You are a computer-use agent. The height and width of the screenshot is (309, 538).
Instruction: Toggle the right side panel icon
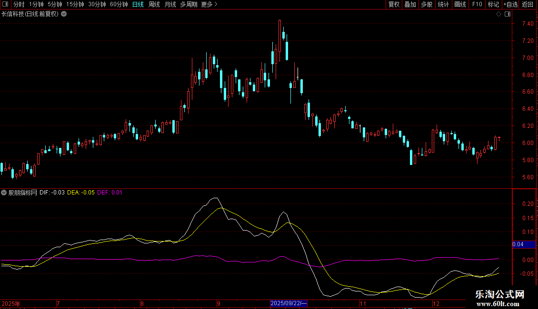point(508,14)
